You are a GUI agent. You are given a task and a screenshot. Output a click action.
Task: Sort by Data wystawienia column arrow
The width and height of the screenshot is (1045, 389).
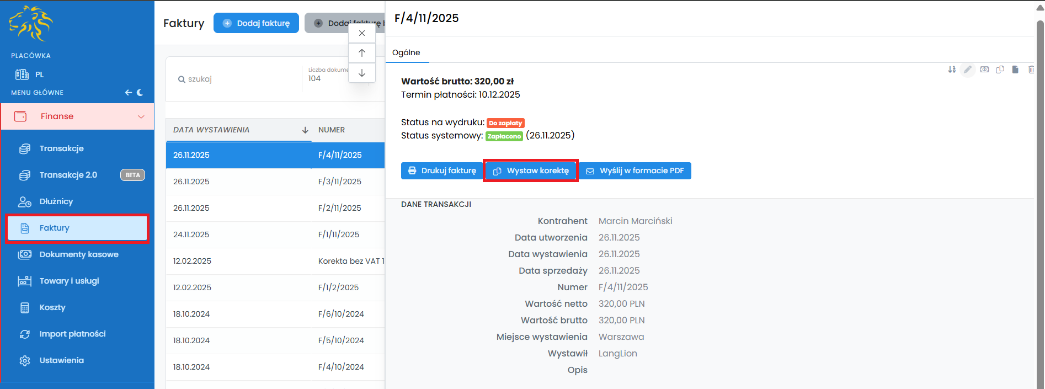[x=305, y=130]
